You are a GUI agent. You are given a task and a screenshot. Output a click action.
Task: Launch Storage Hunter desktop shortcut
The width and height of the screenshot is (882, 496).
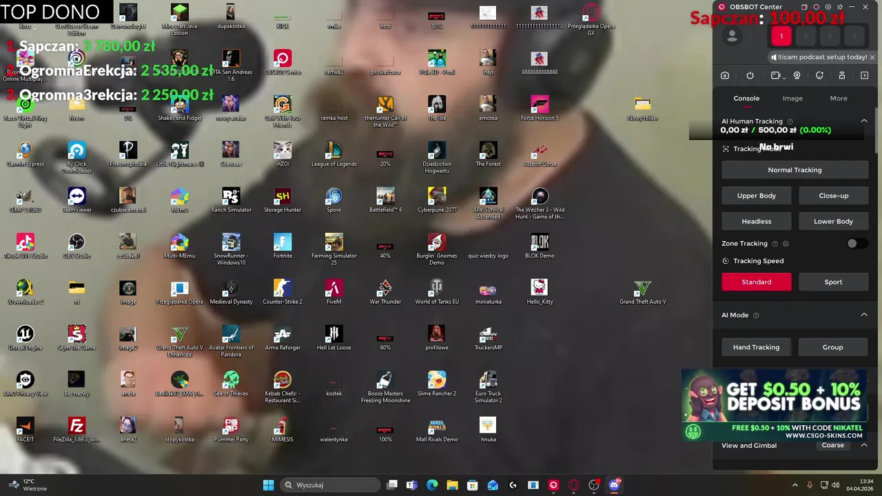pyautogui.click(x=283, y=200)
